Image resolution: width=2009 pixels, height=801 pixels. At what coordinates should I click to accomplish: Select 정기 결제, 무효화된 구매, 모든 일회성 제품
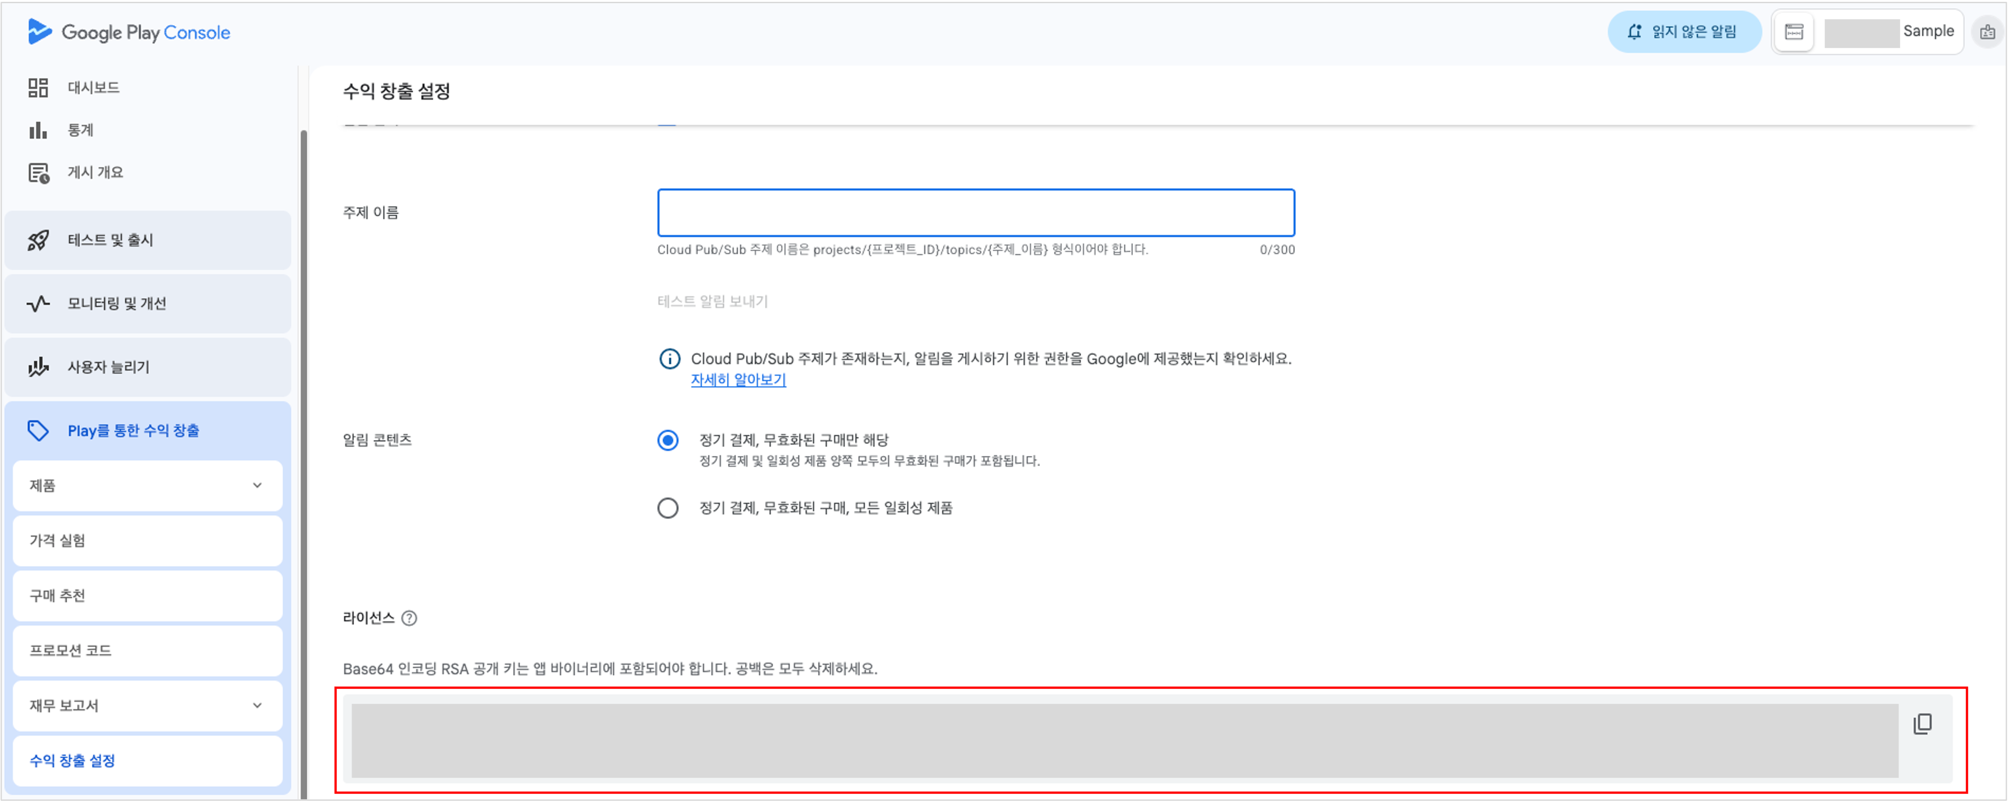pyautogui.click(x=668, y=508)
